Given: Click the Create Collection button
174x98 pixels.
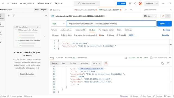Looking at the screenshot, I should click(27, 74).
